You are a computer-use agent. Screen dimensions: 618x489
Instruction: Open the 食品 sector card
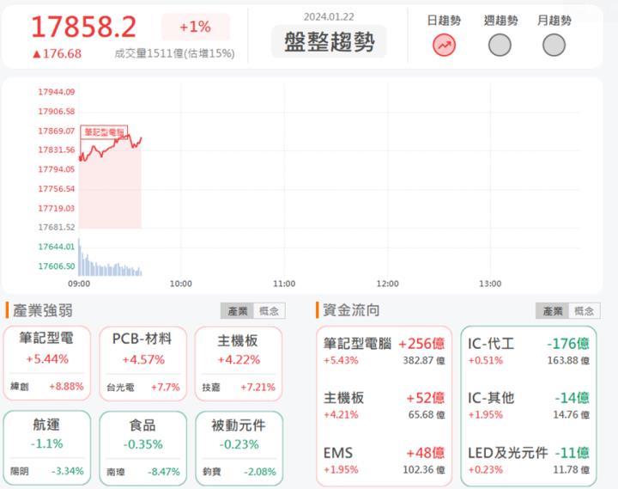coord(142,448)
